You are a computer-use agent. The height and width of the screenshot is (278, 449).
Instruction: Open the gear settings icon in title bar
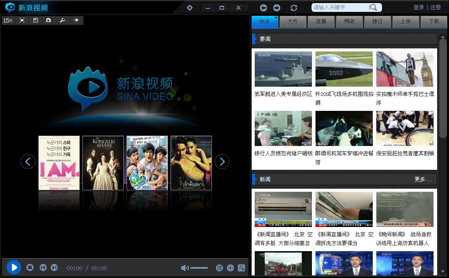point(189,7)
